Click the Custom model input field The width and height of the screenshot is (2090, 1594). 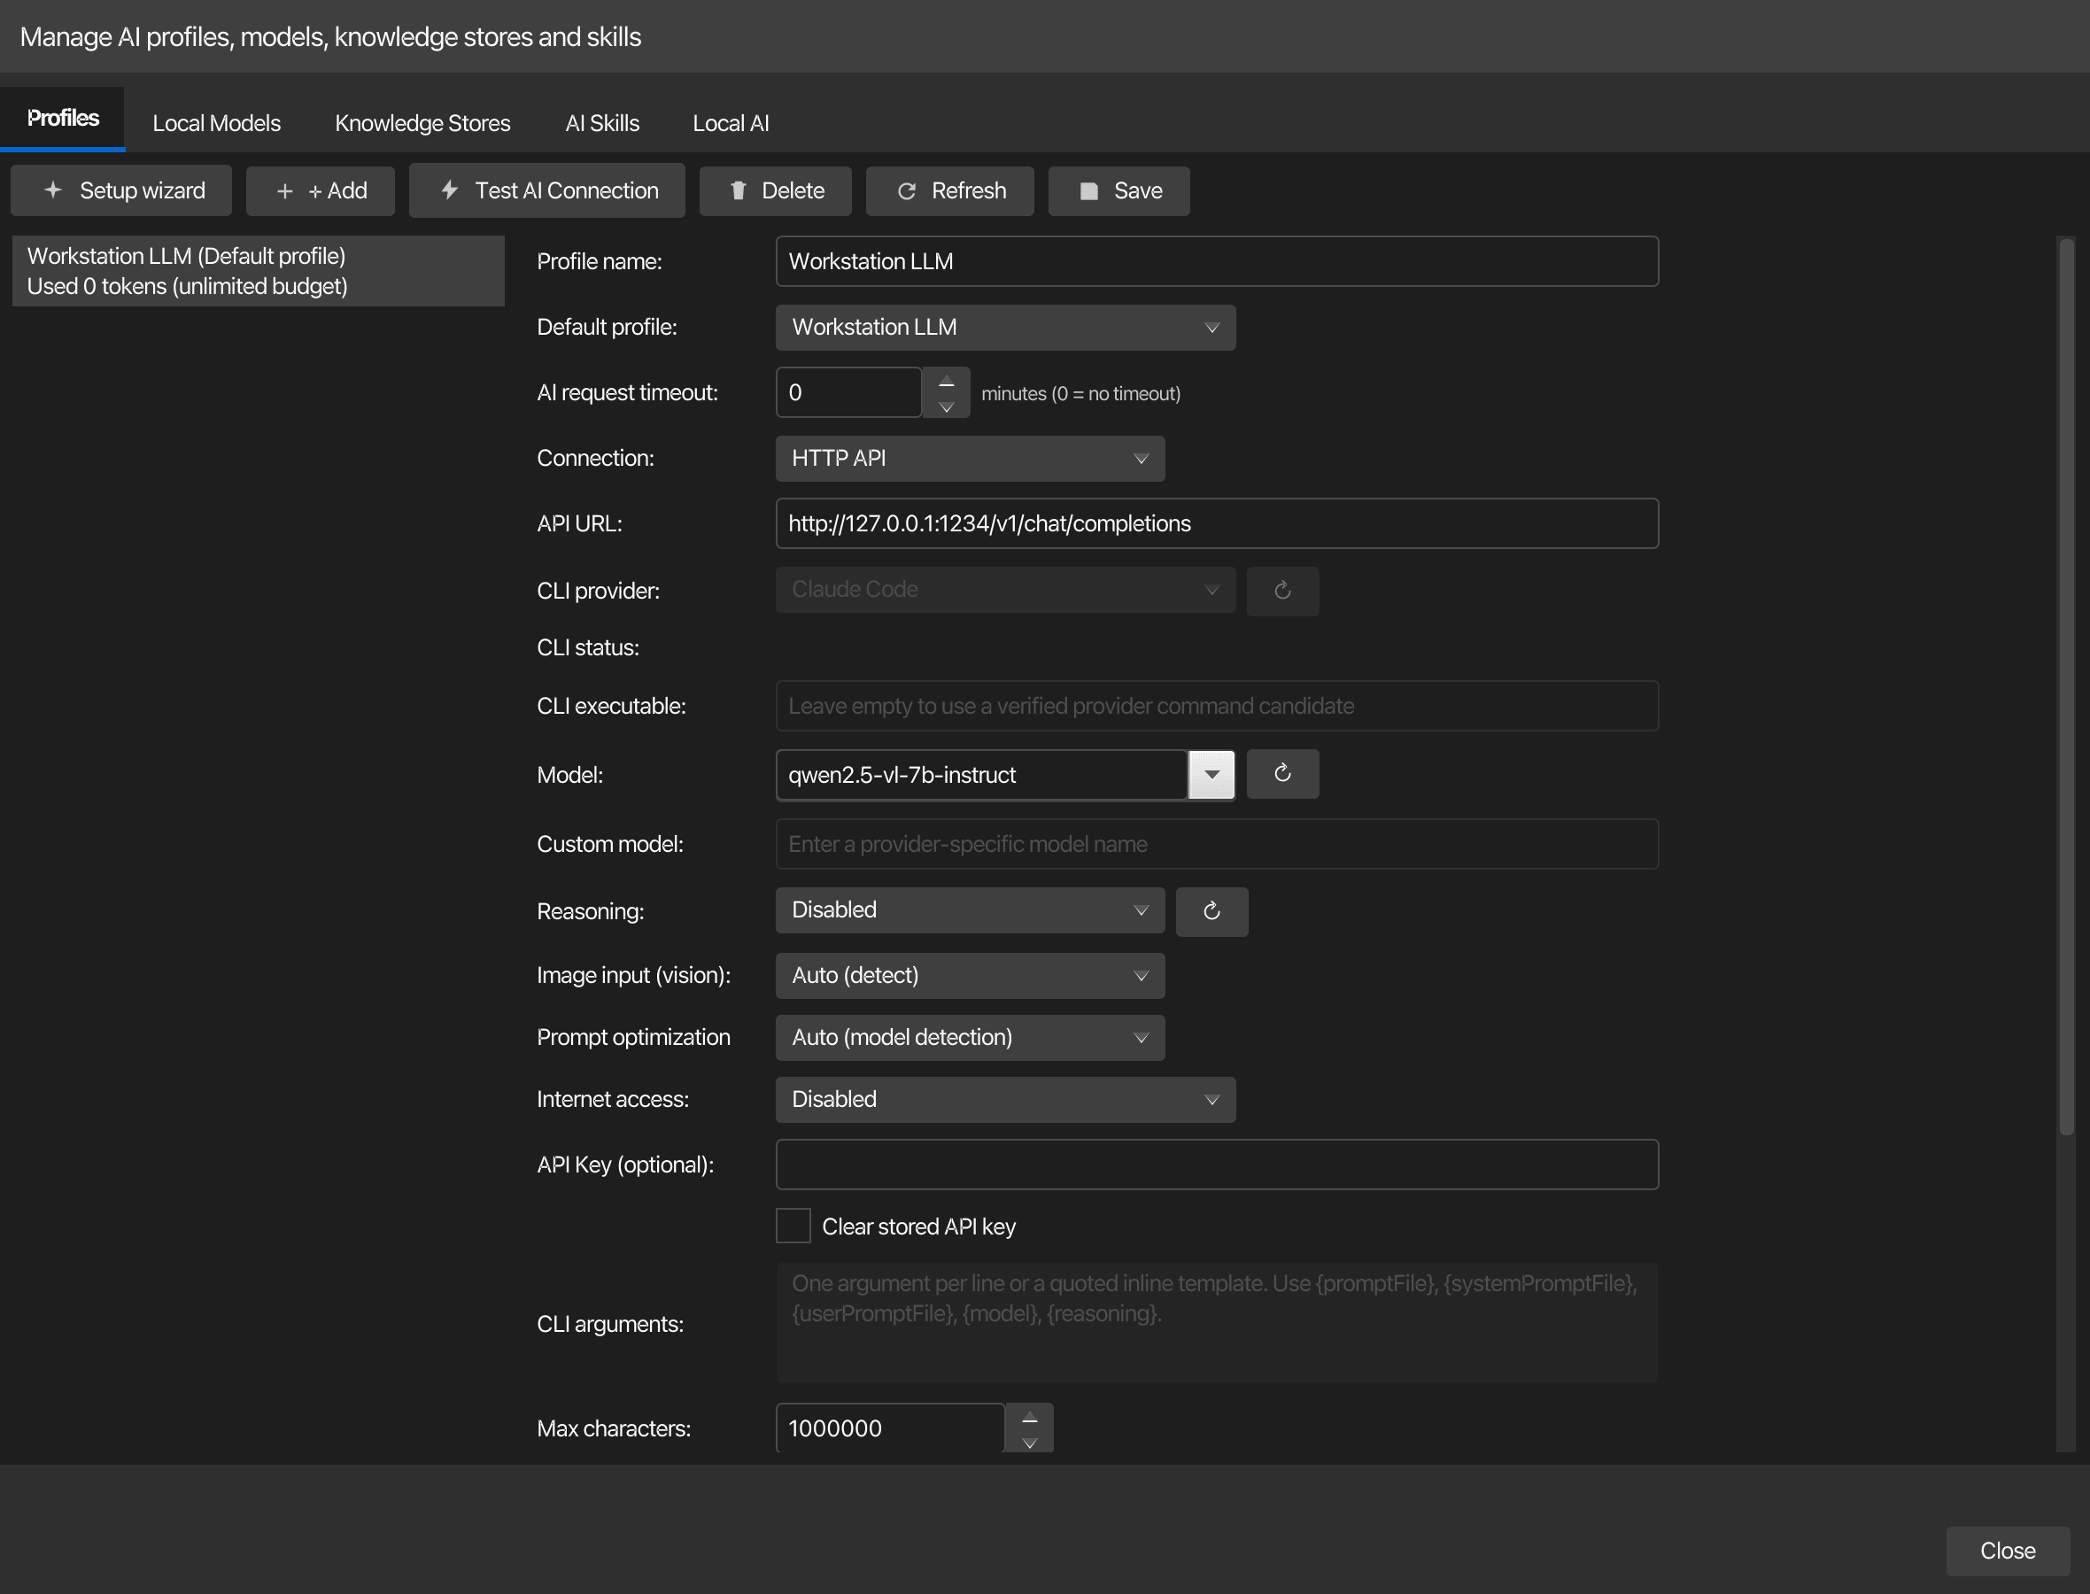[1217, 845]
